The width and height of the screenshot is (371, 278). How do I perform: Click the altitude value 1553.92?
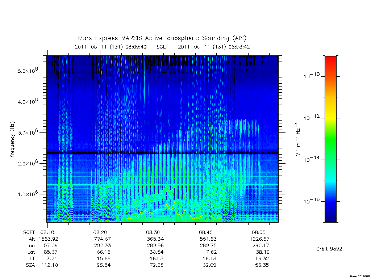coord(48,239)
